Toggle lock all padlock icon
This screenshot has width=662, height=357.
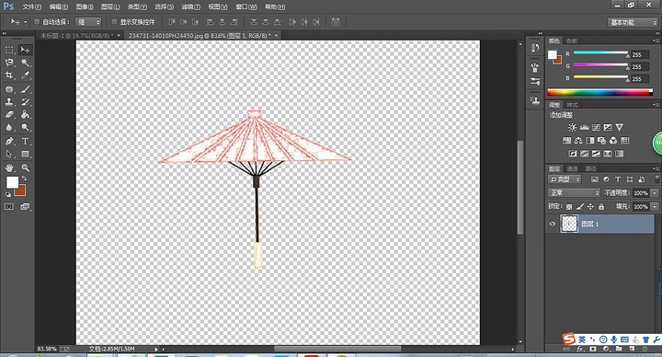pos(601,207)
